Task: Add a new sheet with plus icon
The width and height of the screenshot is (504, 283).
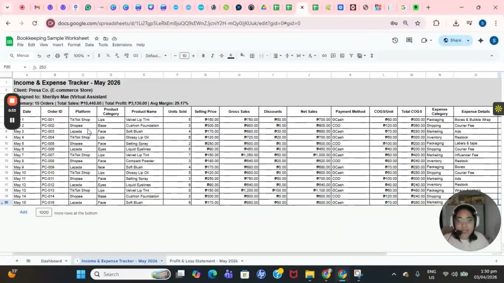Action: coord(17,261)
